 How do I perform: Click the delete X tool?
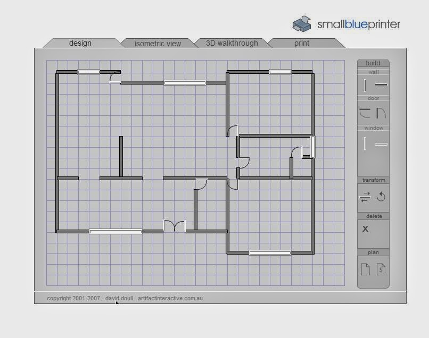pos(365,229)
